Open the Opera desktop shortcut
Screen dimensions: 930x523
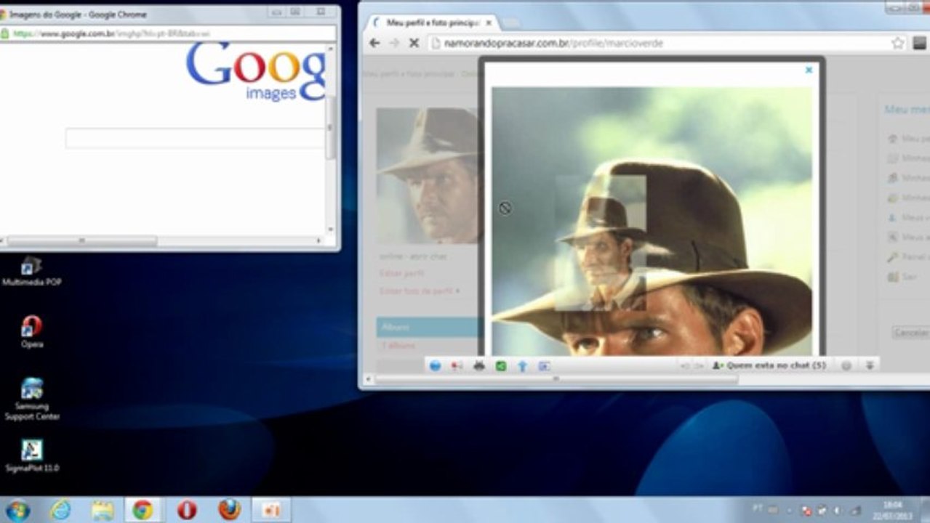(31, 332)
